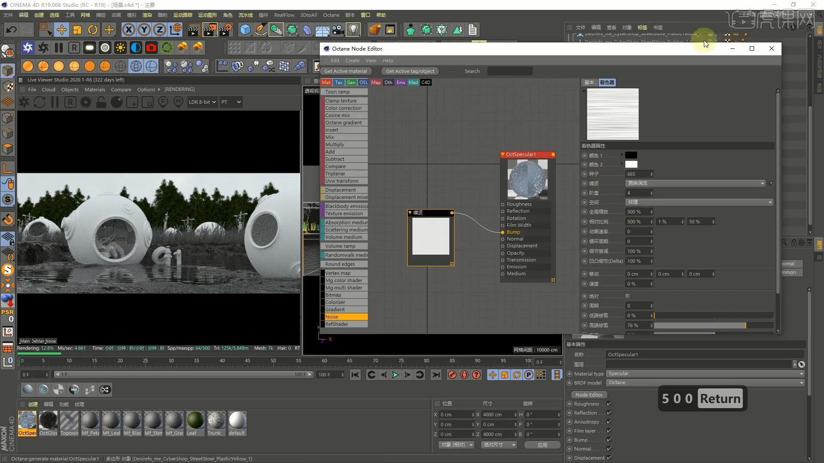The image size is (824, 463).
Task: Click the red Octane camera icon
Action: (x=151, y=48)
